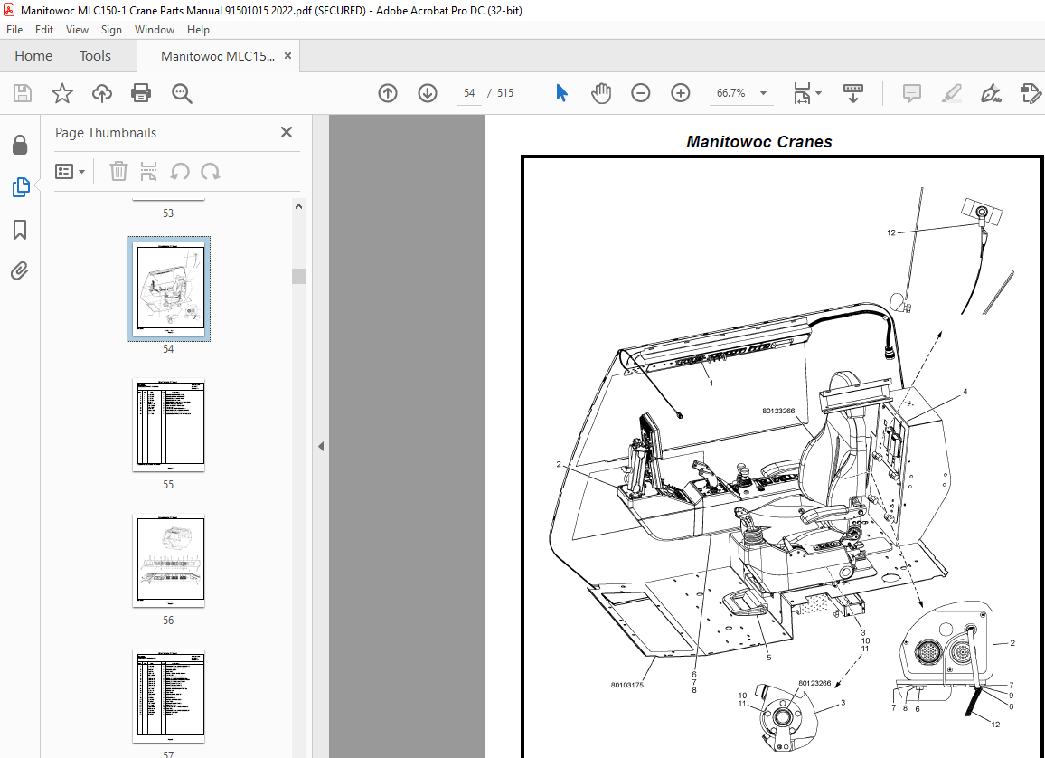The width and height of the screenshot is (1045, 758).
Task: Open the Edit menu
Action: [44, 29]
